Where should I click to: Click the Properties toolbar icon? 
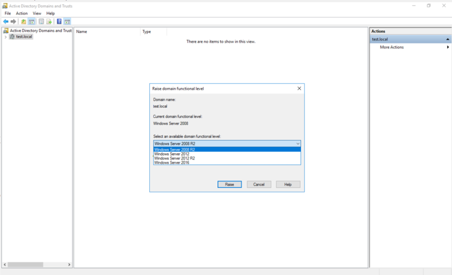[41, 22]
